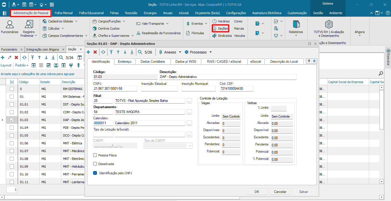Screen dimensions: 391x201
Task: Open the Layout Padrão dropdown
Action: (x=22, y=65)
